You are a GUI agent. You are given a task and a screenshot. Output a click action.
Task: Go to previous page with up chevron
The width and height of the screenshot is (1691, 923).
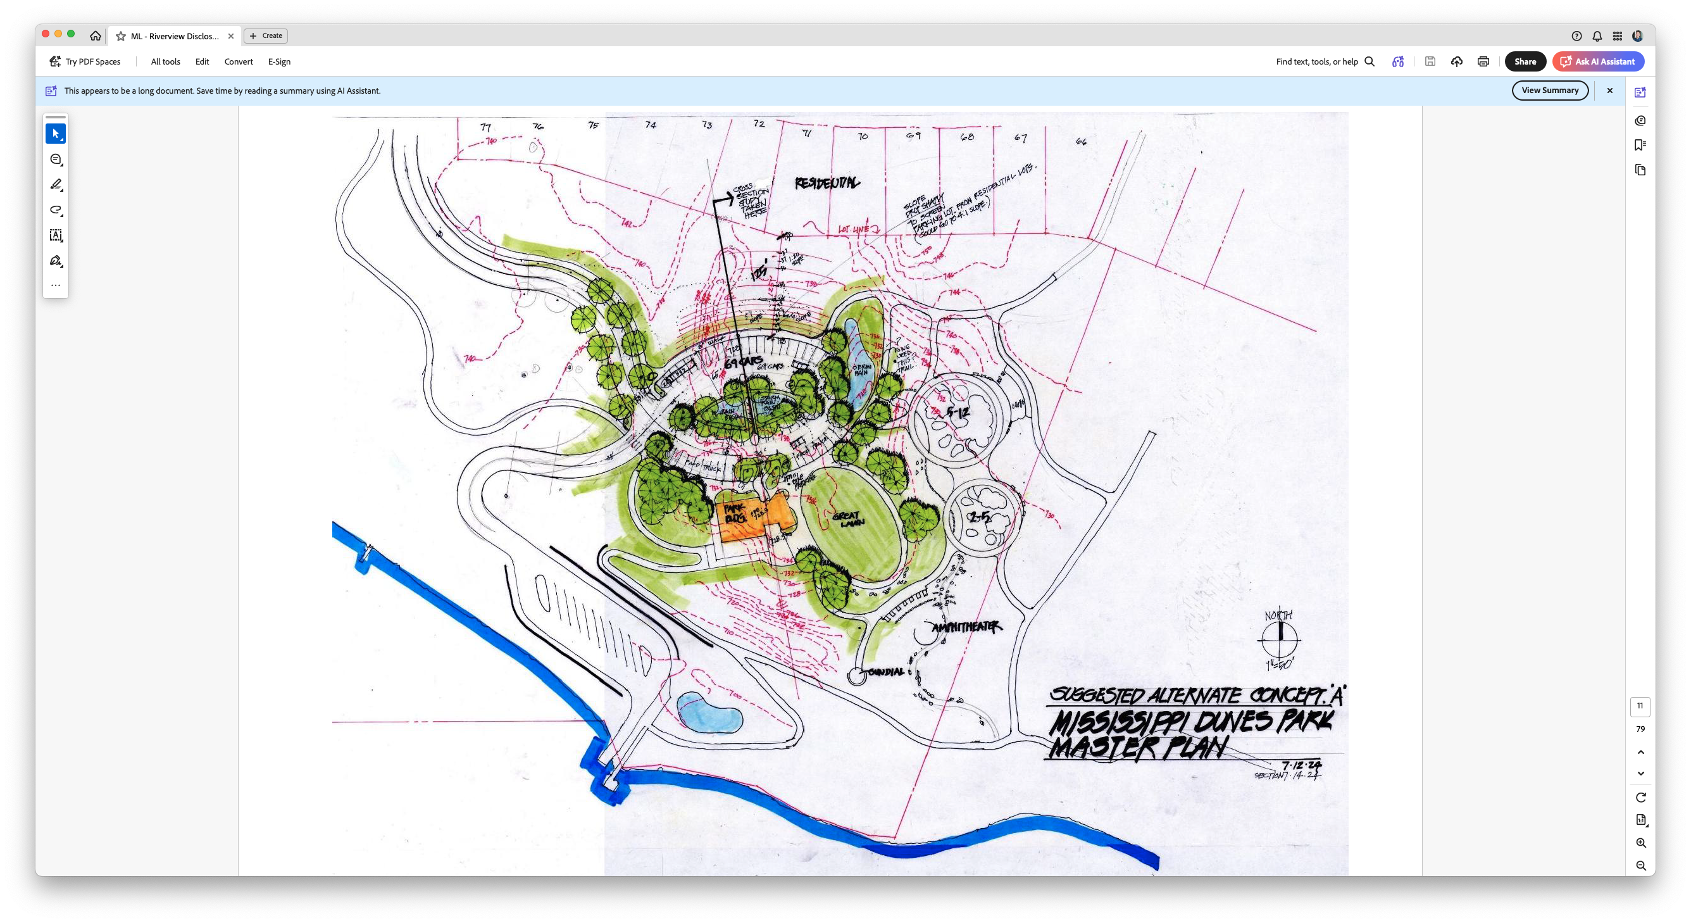[x=1640, y=752]
